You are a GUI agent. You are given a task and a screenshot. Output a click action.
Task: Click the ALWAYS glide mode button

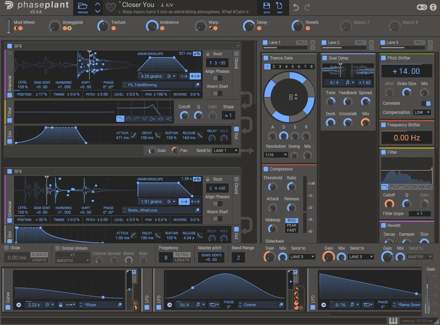39,255
